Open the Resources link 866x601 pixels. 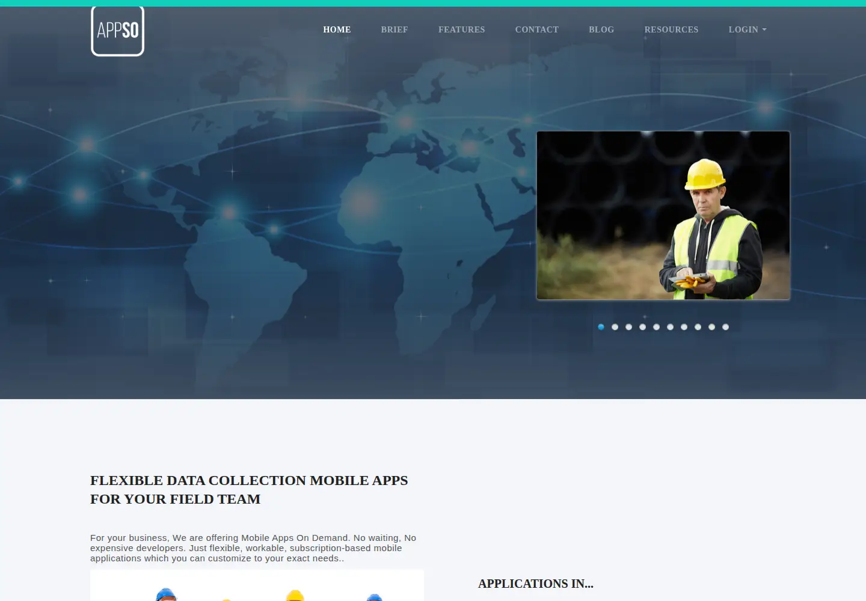[672, 29]
